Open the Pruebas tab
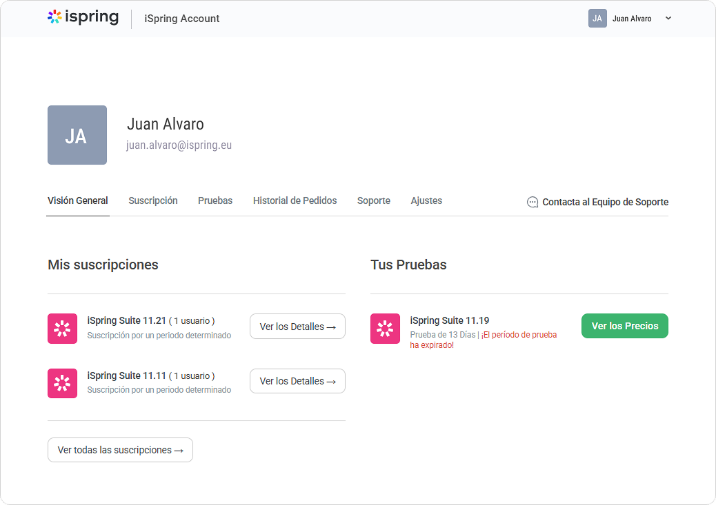716x505 pixels. [x=215, y=200]
